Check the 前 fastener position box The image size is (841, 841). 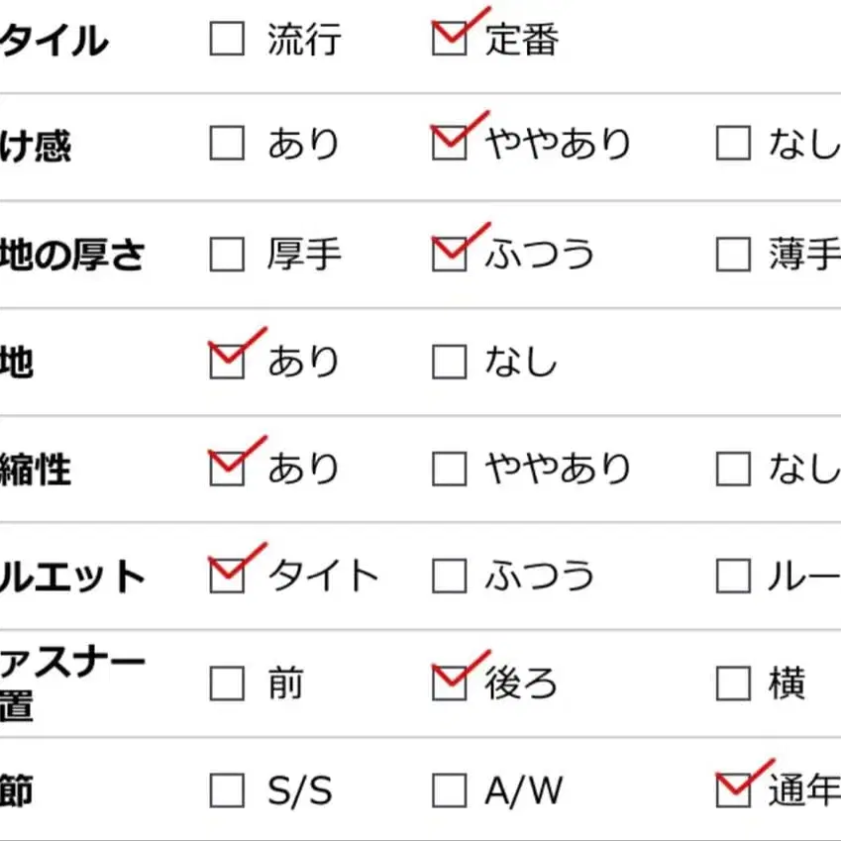[x=227, y=683]
